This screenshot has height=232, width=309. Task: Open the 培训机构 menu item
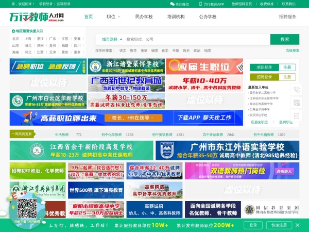[x=176, y=17]
